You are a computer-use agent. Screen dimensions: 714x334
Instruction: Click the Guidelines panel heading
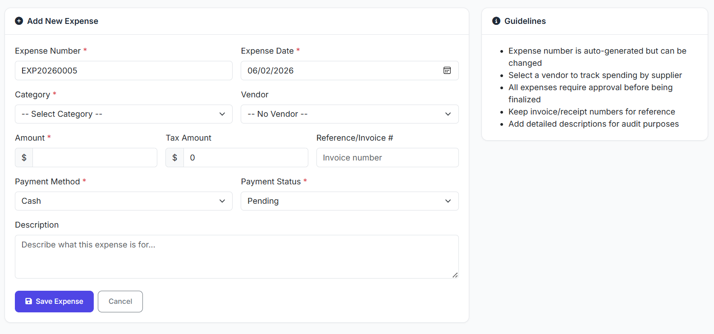pos(525,21)
